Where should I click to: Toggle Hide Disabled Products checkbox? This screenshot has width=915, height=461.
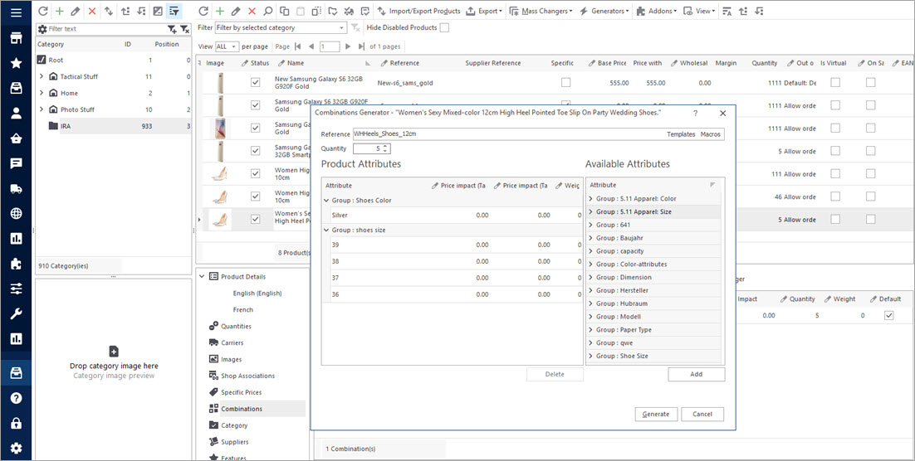click(x=444, y=27)
